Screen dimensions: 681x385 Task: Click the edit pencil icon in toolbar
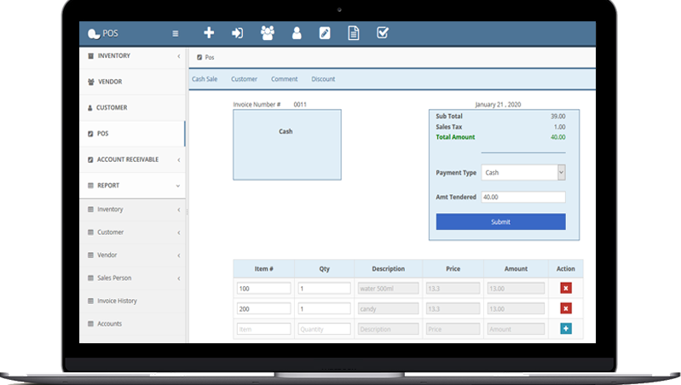pos(325,33)
